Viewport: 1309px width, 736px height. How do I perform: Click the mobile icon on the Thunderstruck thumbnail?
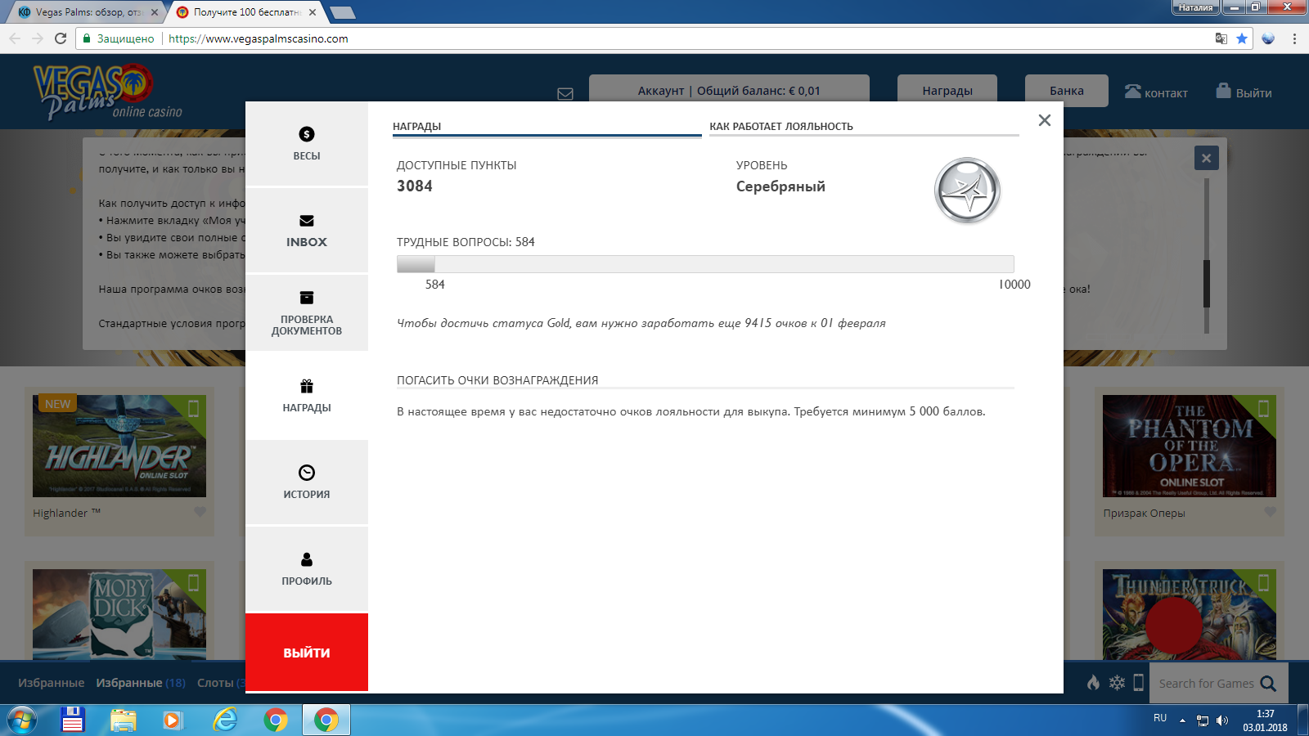tap(1264, 582)
